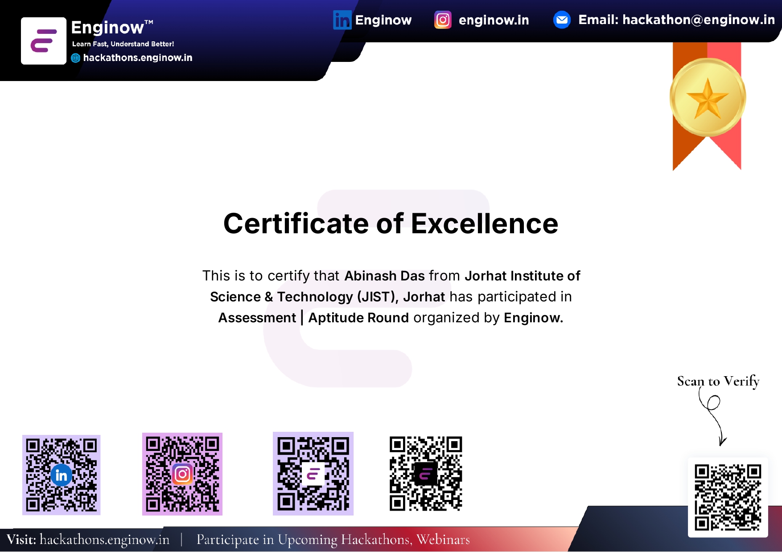
Task: Click the lavender Enginow logo QR code
Action: coord(313,474)
